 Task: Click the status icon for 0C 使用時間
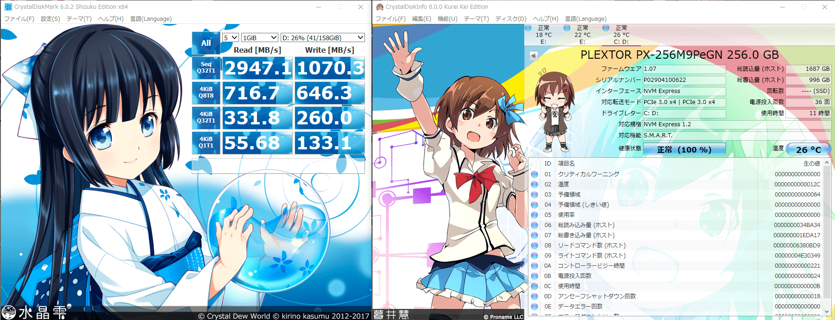[534, 286]
